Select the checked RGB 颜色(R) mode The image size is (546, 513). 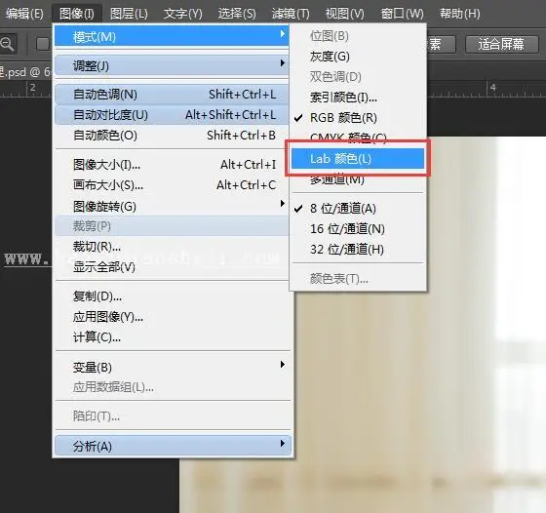358,118
